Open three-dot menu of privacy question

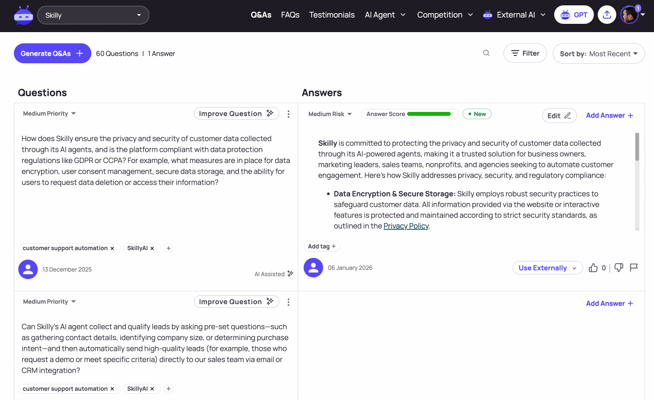coord(288,114)
